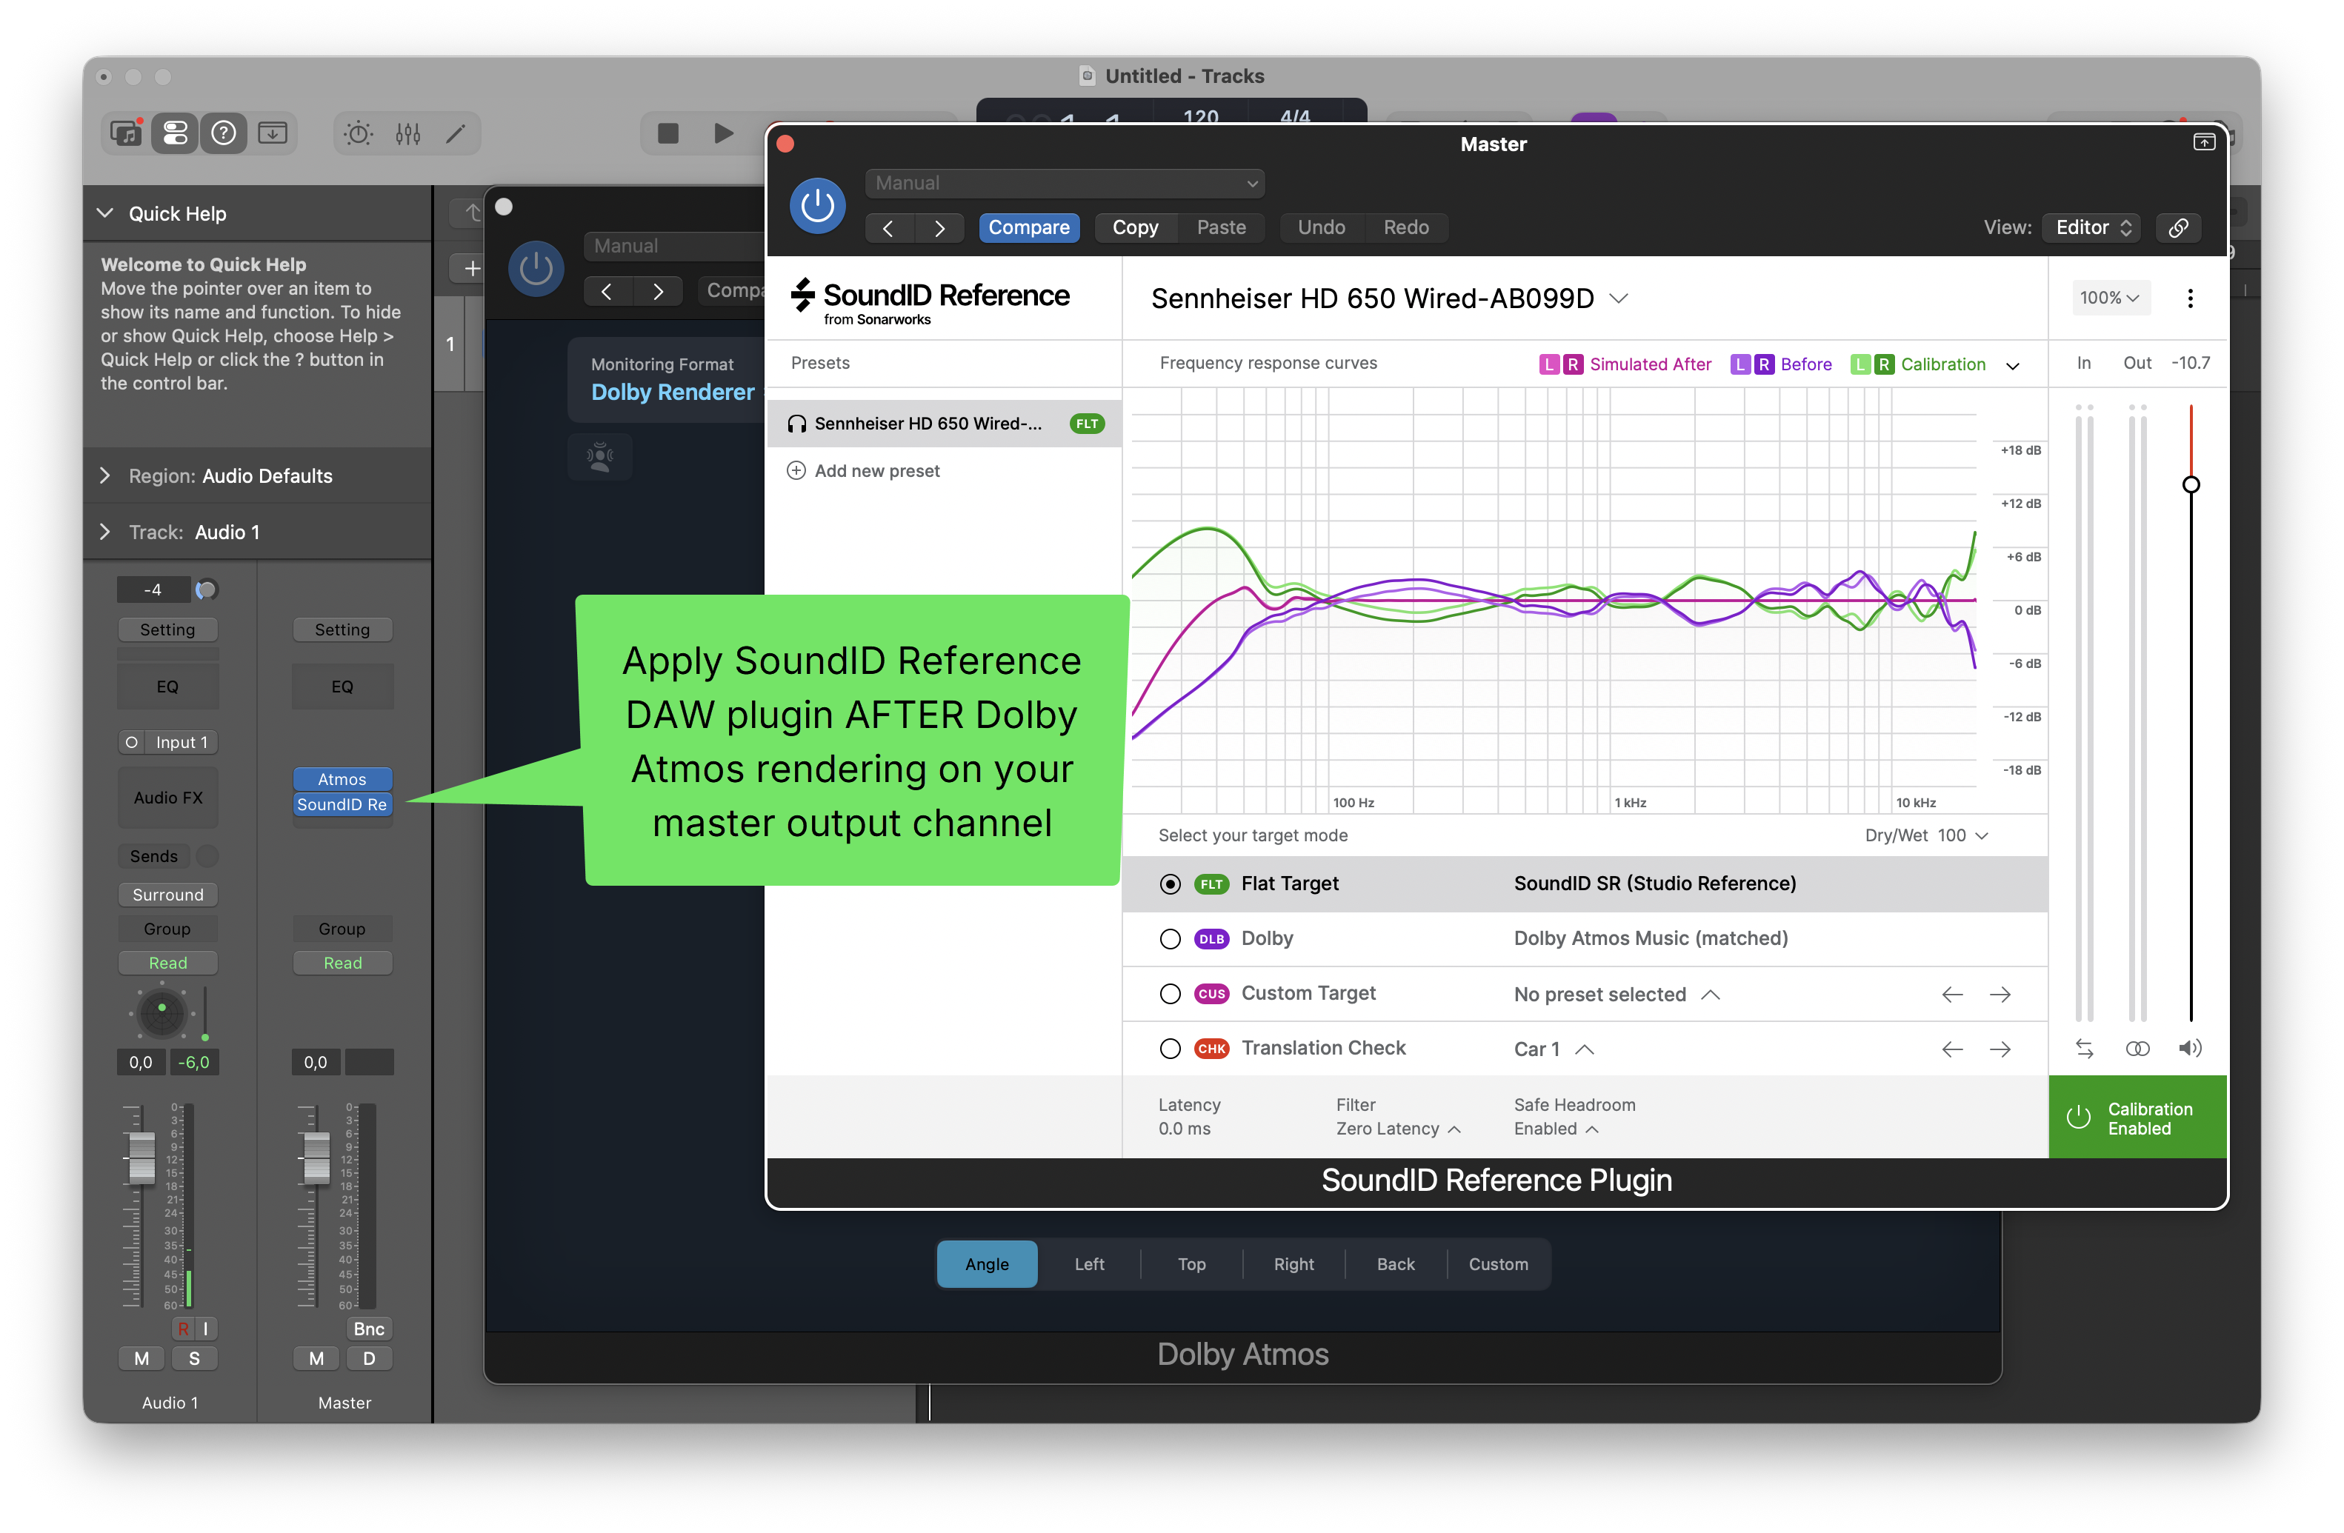Solo the Audio 1 channel

pyautogui.click(x=194, y=1359)
